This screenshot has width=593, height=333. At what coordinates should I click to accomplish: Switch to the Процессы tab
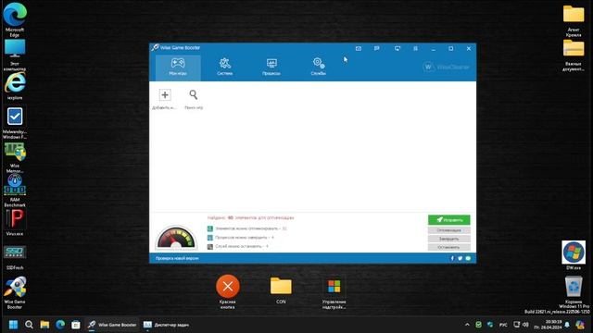(271, 68)
